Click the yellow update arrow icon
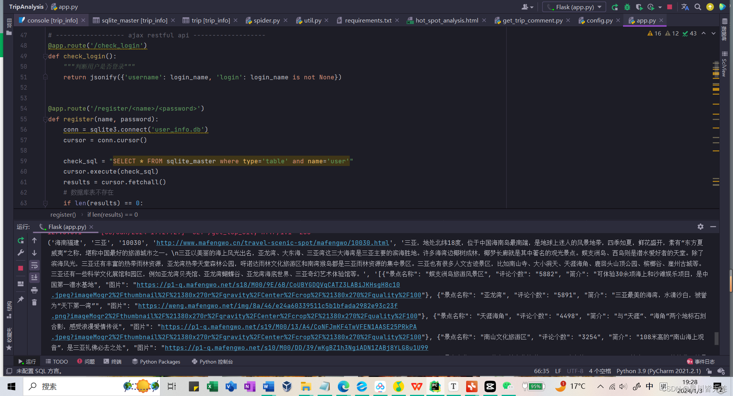The image size is (733, 396). tap(710, 7)
